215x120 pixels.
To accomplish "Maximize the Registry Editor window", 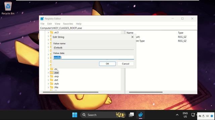I will (x=182, y=19).
